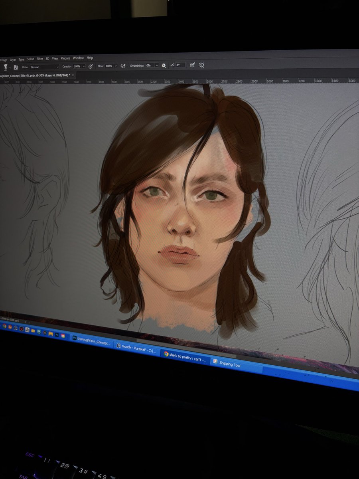Toggle the Brush Settings panel icon
This screenshot has width=359, height=479.
tap(16, 67)
